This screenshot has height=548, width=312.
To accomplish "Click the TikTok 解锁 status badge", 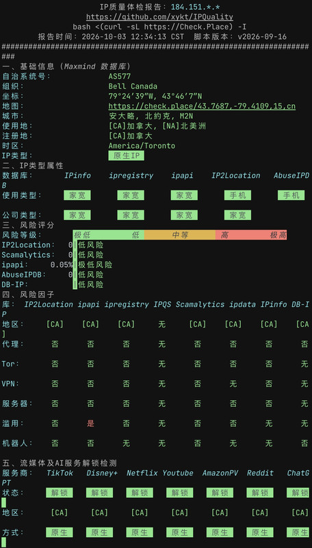I will 60,493.
